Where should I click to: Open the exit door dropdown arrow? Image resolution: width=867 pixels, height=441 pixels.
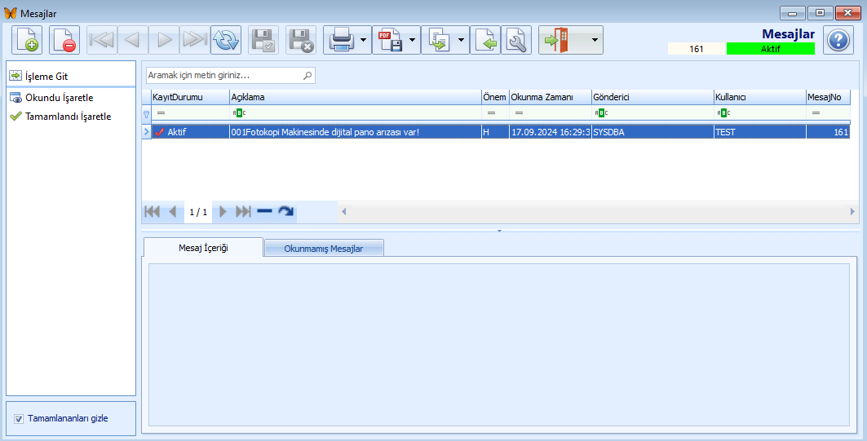(595, 40)
